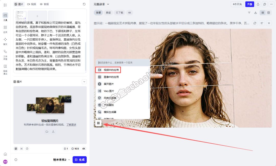
Task: Focus the app search input in popup
Action: pos(123,63)
